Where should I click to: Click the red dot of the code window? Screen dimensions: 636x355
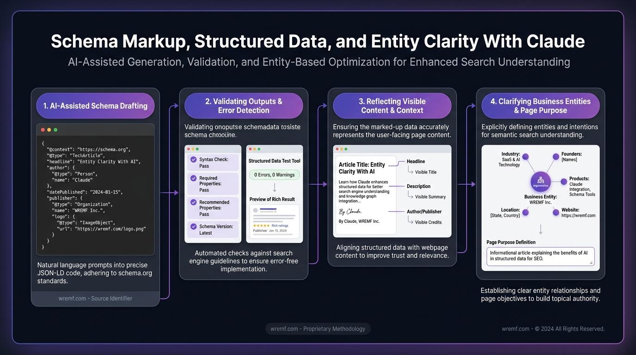click(43, 130)
